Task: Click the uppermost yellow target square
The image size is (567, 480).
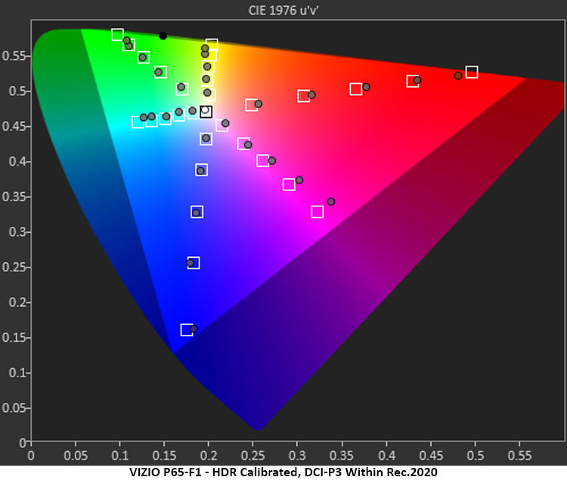Action: pos(212,45)
